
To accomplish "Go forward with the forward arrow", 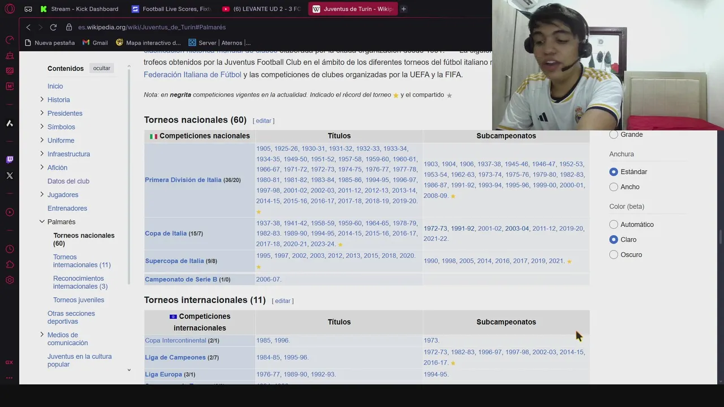I will pos(40,27).
